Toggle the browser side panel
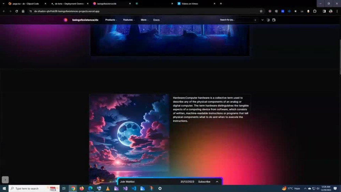The image size is (341, 192). (324, 11)
